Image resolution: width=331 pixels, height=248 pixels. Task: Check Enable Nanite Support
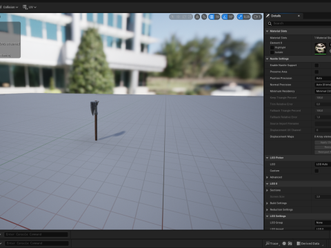tap(317, 65)
